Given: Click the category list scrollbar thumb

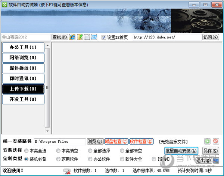Looking at the screenshot, I should [x=47, y=88].
